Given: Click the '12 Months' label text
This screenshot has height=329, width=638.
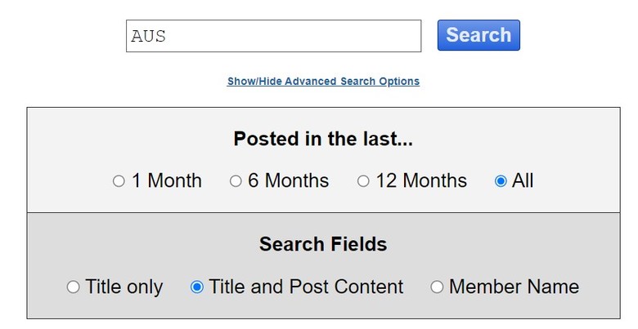Looking at the screenshot, I should [x=421, y=181].
